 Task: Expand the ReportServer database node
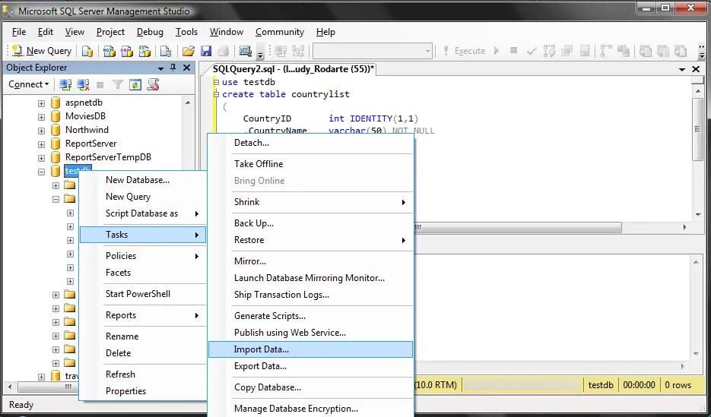pyautogui.click(x=41, y=144)
